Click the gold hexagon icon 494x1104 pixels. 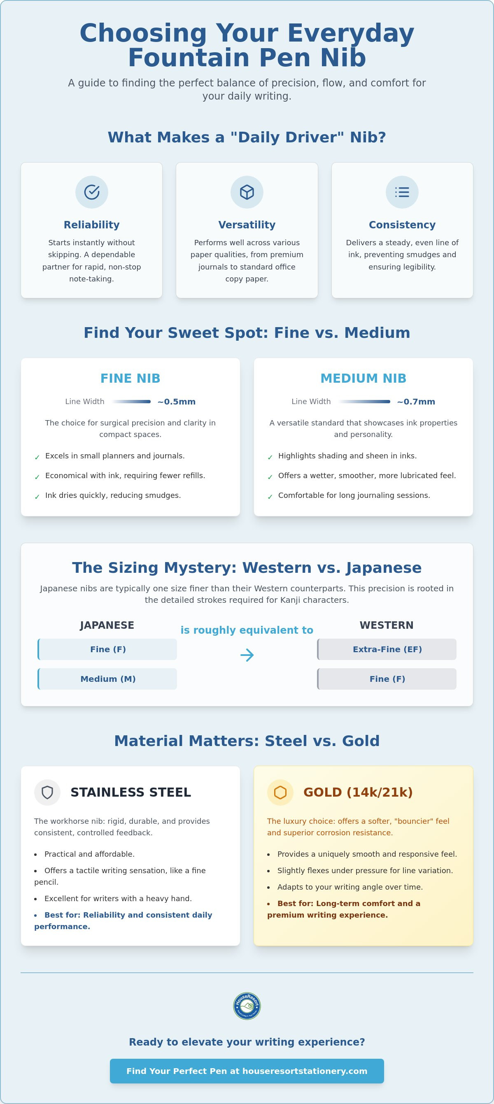tap(280, 793)
